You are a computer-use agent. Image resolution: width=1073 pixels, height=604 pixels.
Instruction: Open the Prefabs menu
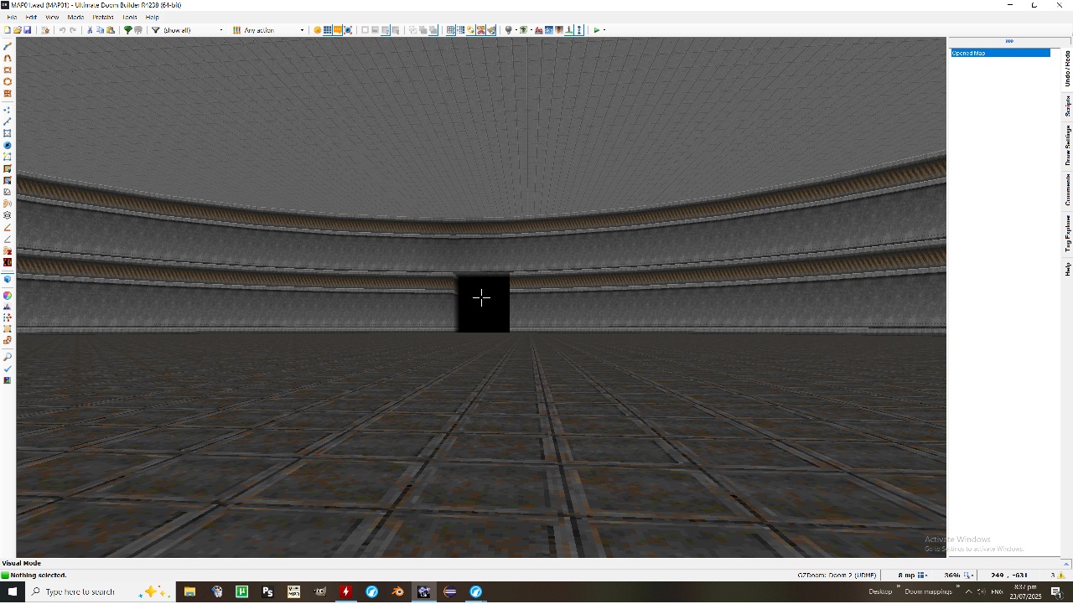tap(103, 17)
